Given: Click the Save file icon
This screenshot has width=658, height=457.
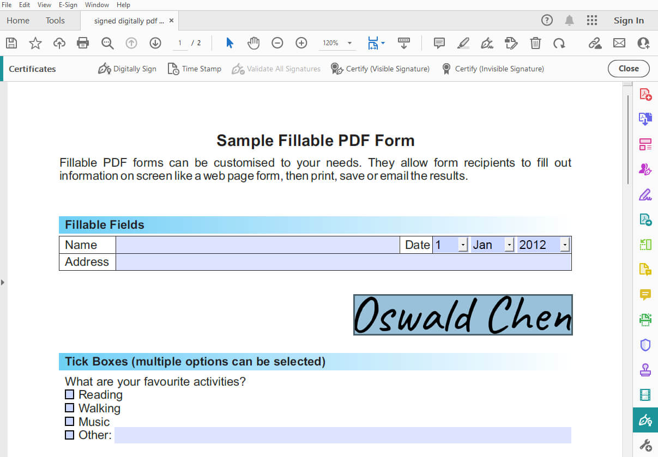Looking at the screenshot, I should [11, 42].
